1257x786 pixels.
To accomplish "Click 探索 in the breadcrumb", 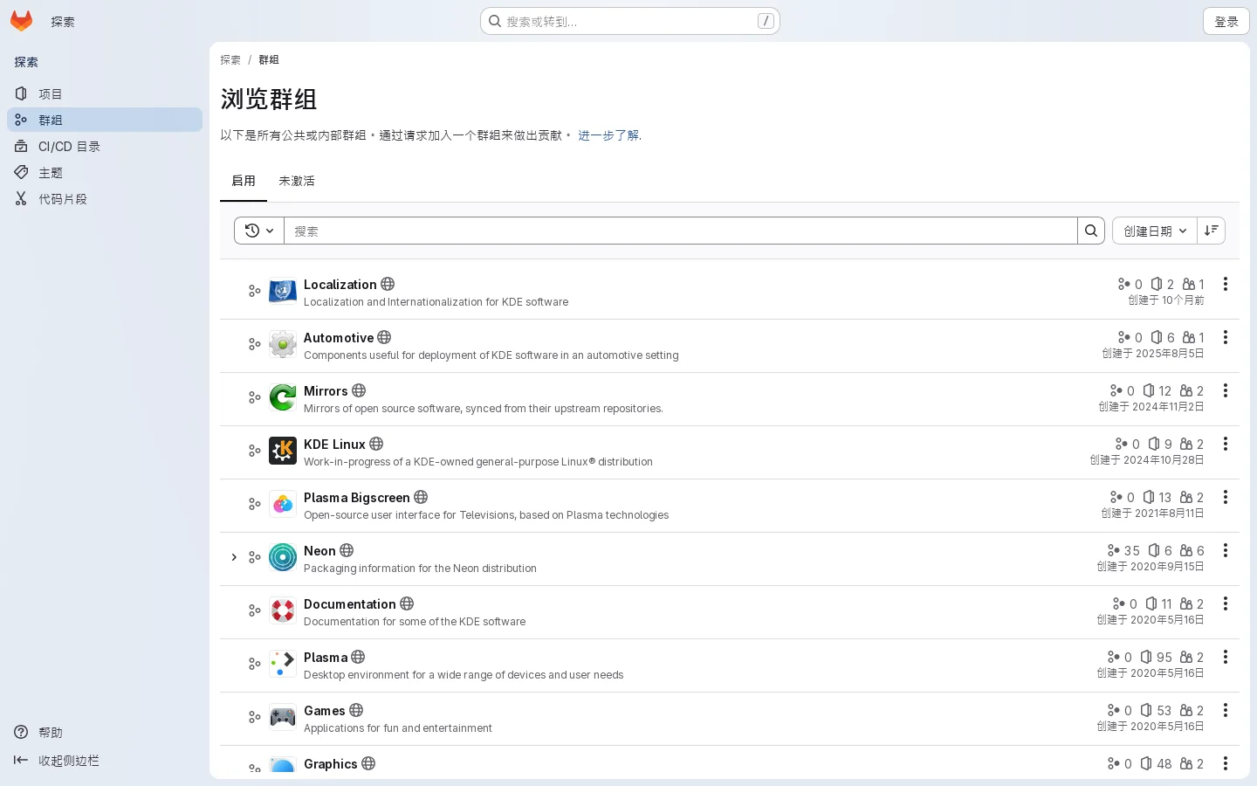I will coord(230,59).
